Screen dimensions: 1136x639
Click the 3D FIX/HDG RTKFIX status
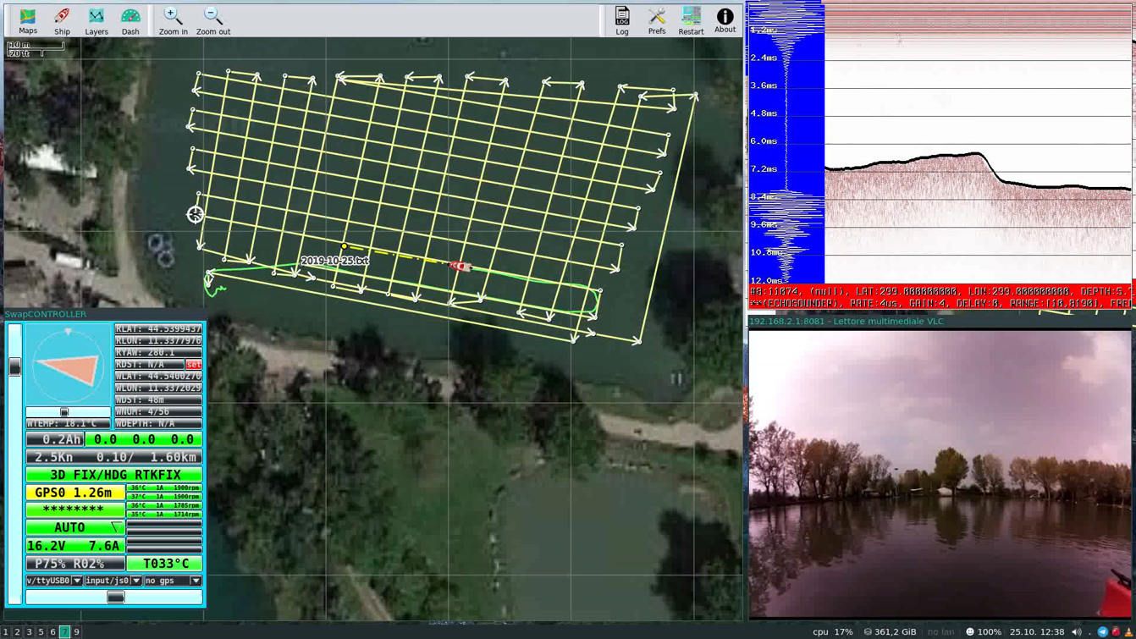click(114, 475)
